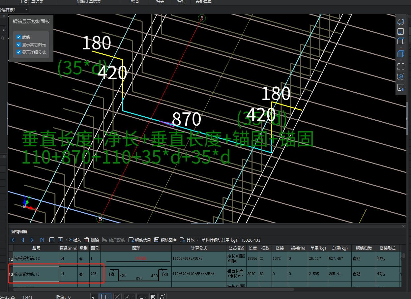Click the screen-cursor status bar icon
This screenshot has height=299, width=411.
pos(153,296)
